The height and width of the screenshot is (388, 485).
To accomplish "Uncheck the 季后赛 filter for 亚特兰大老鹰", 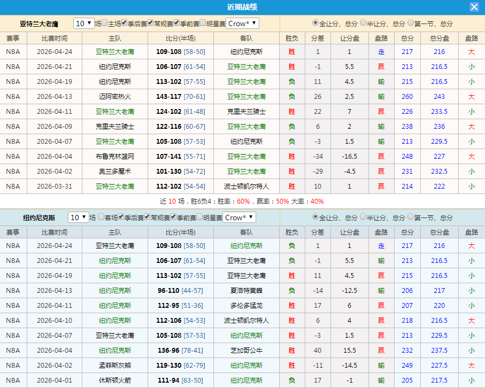I will click(124, 24).
